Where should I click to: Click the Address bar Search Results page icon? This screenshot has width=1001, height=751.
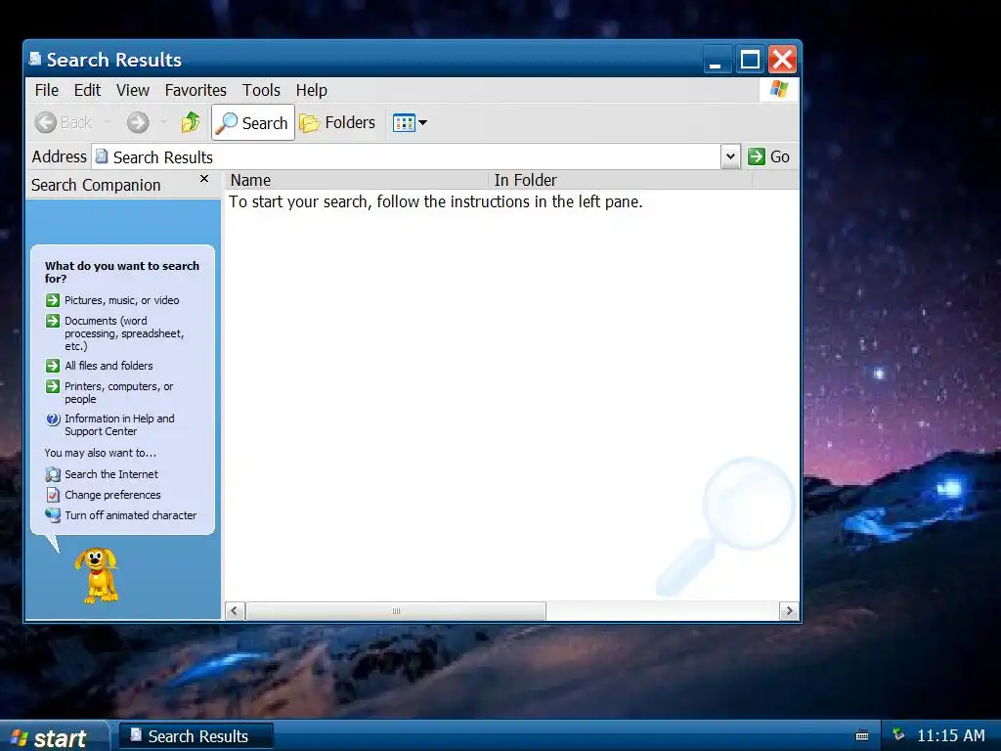click(102, 156)
